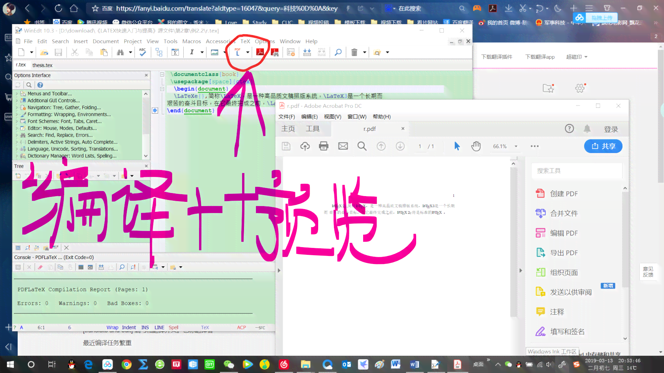
Task: Open WeChat from the Windows taskbar
Action: (229, 364)
